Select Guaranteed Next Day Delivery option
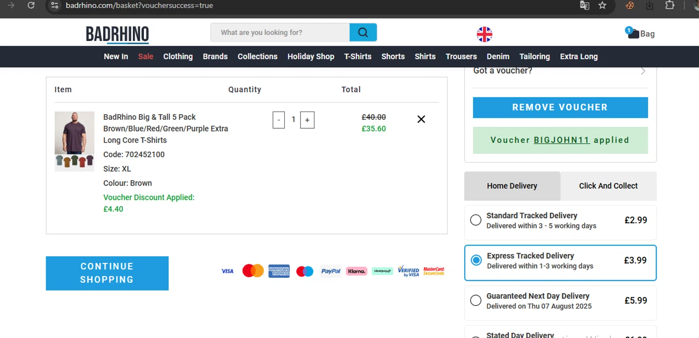Screen dimensions: 699x338 click(x=476, y=300)
